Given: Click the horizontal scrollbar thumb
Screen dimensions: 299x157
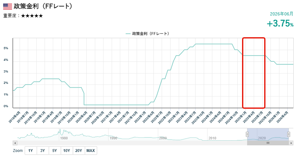Looking at the screenshot, I should [268, 143].
